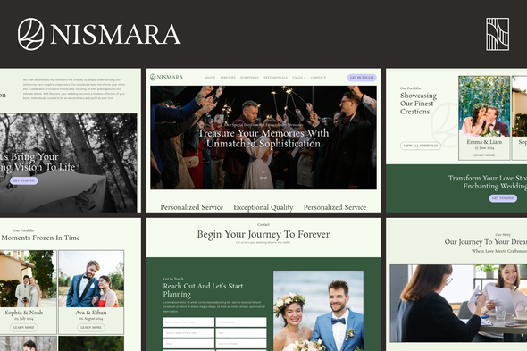Viewport: 527px width, 351px height.
Task: Focus the Groom's Name input field
Action: pos(188,333)
